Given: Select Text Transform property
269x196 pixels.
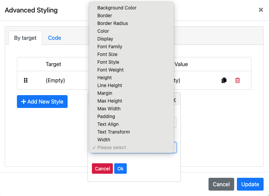Looking at the screenshot, I should 114,132.
